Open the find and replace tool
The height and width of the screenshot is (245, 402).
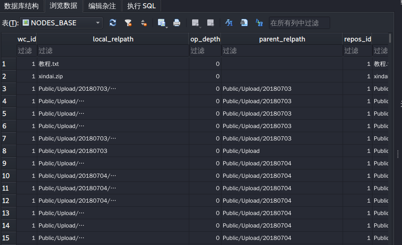pos(259,23)
